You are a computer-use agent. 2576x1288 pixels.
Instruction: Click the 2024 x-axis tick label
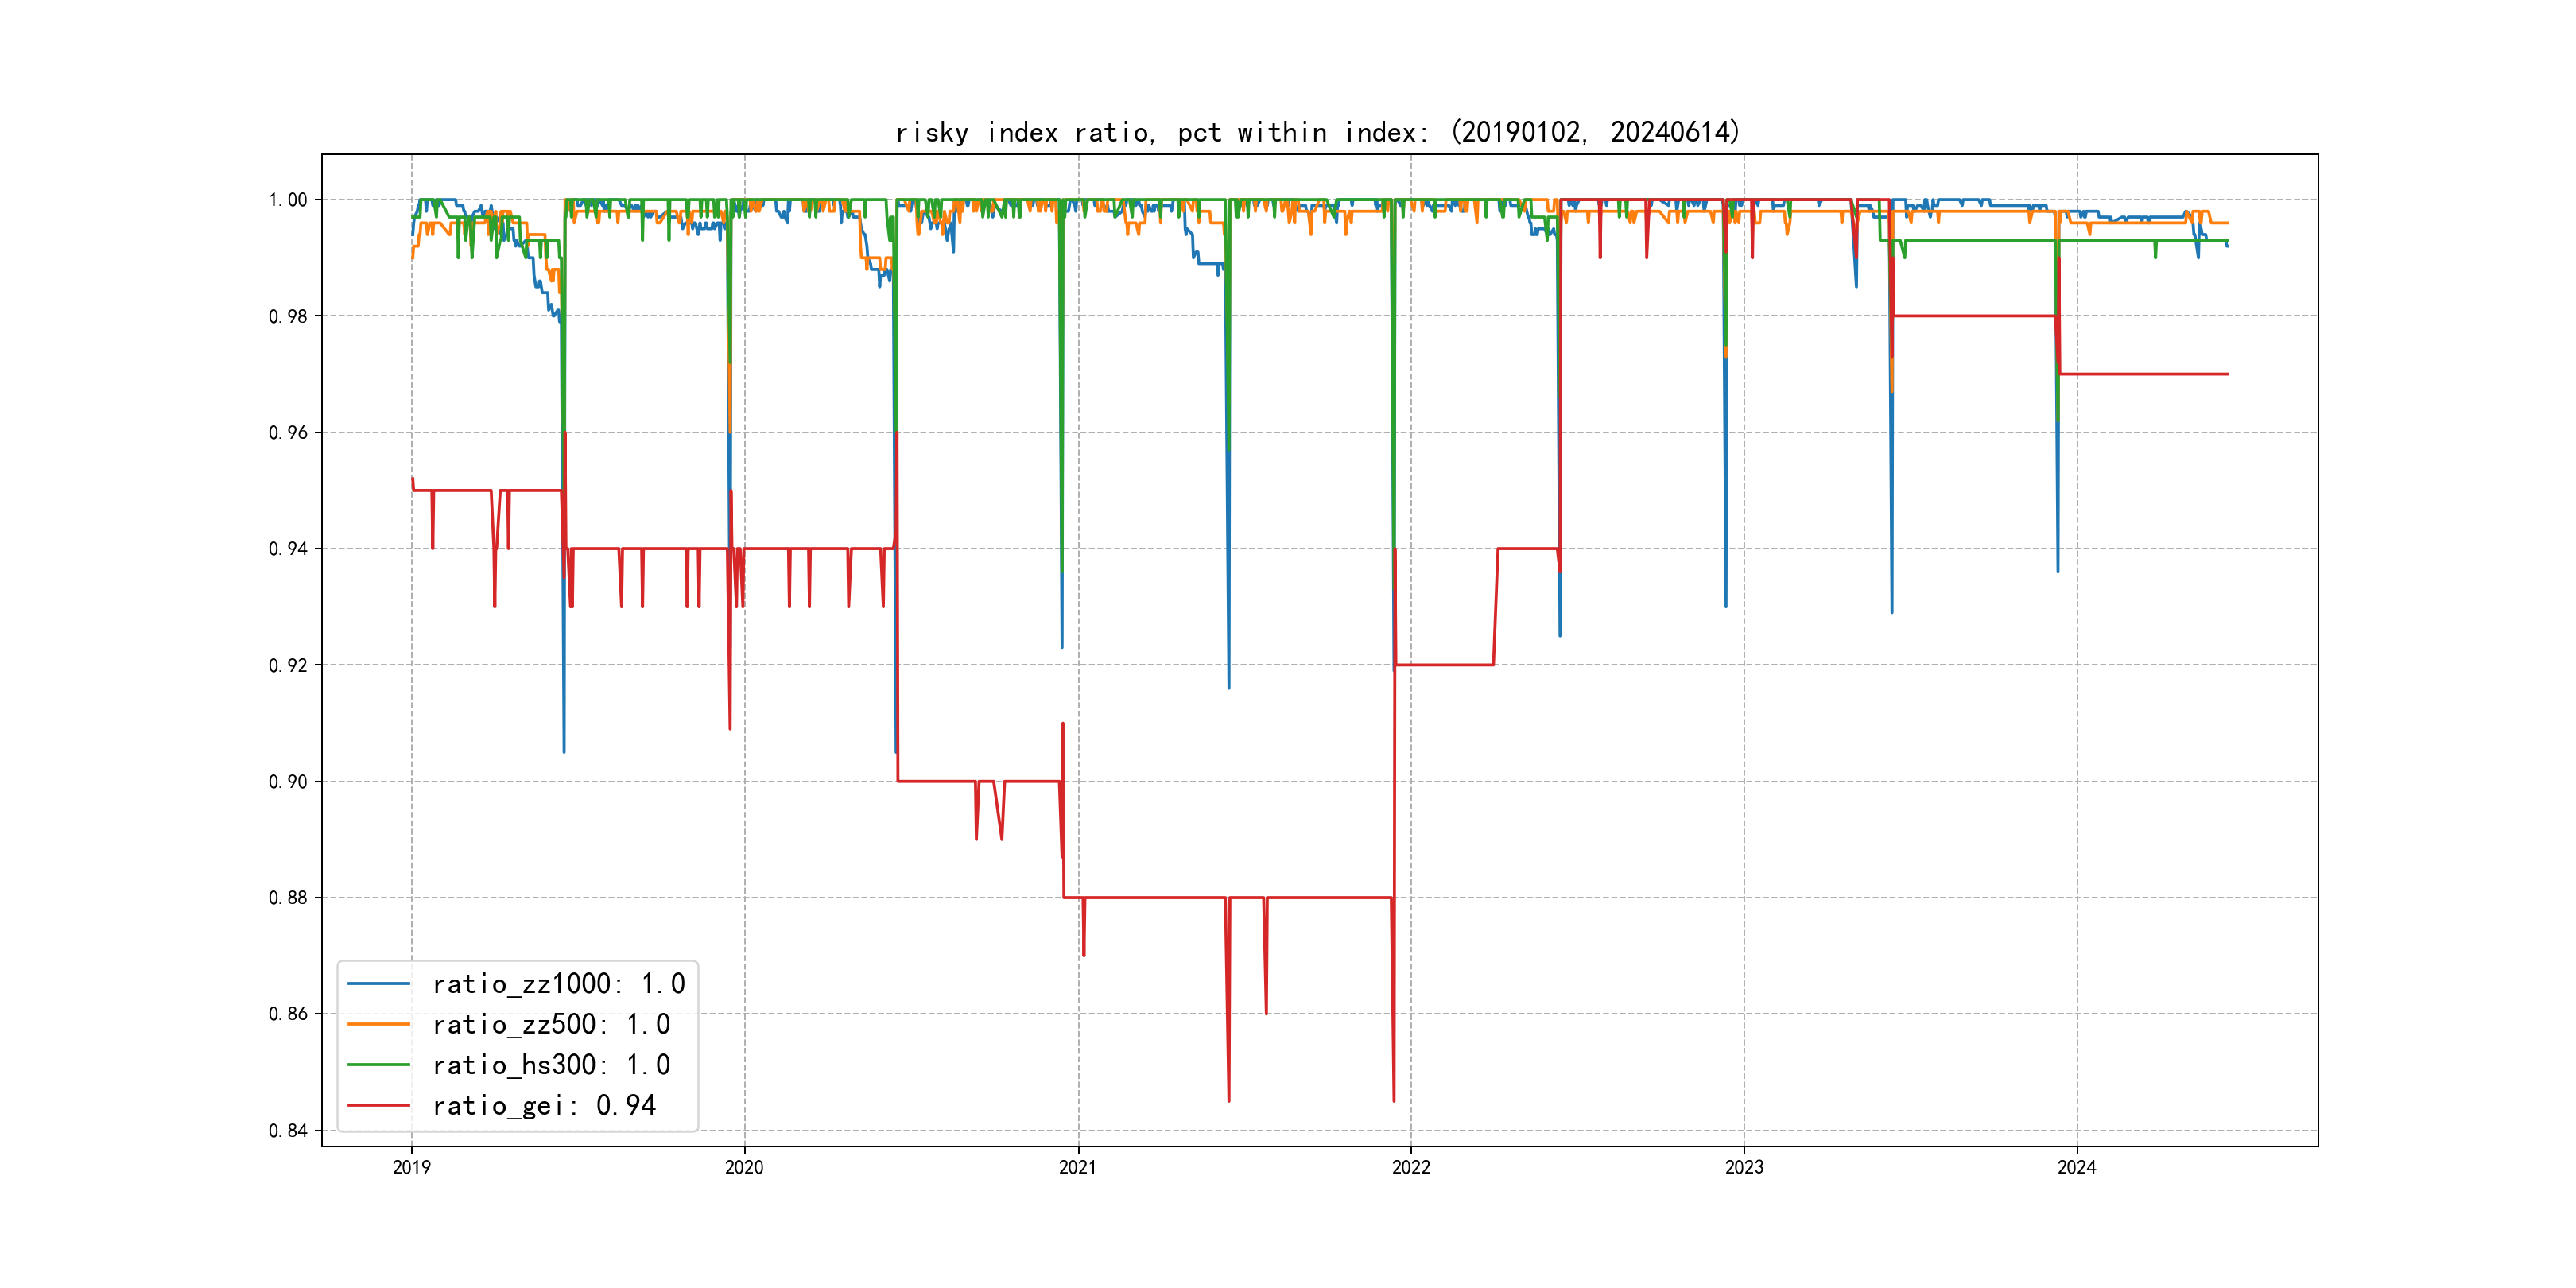[x=2077, y=1167]
